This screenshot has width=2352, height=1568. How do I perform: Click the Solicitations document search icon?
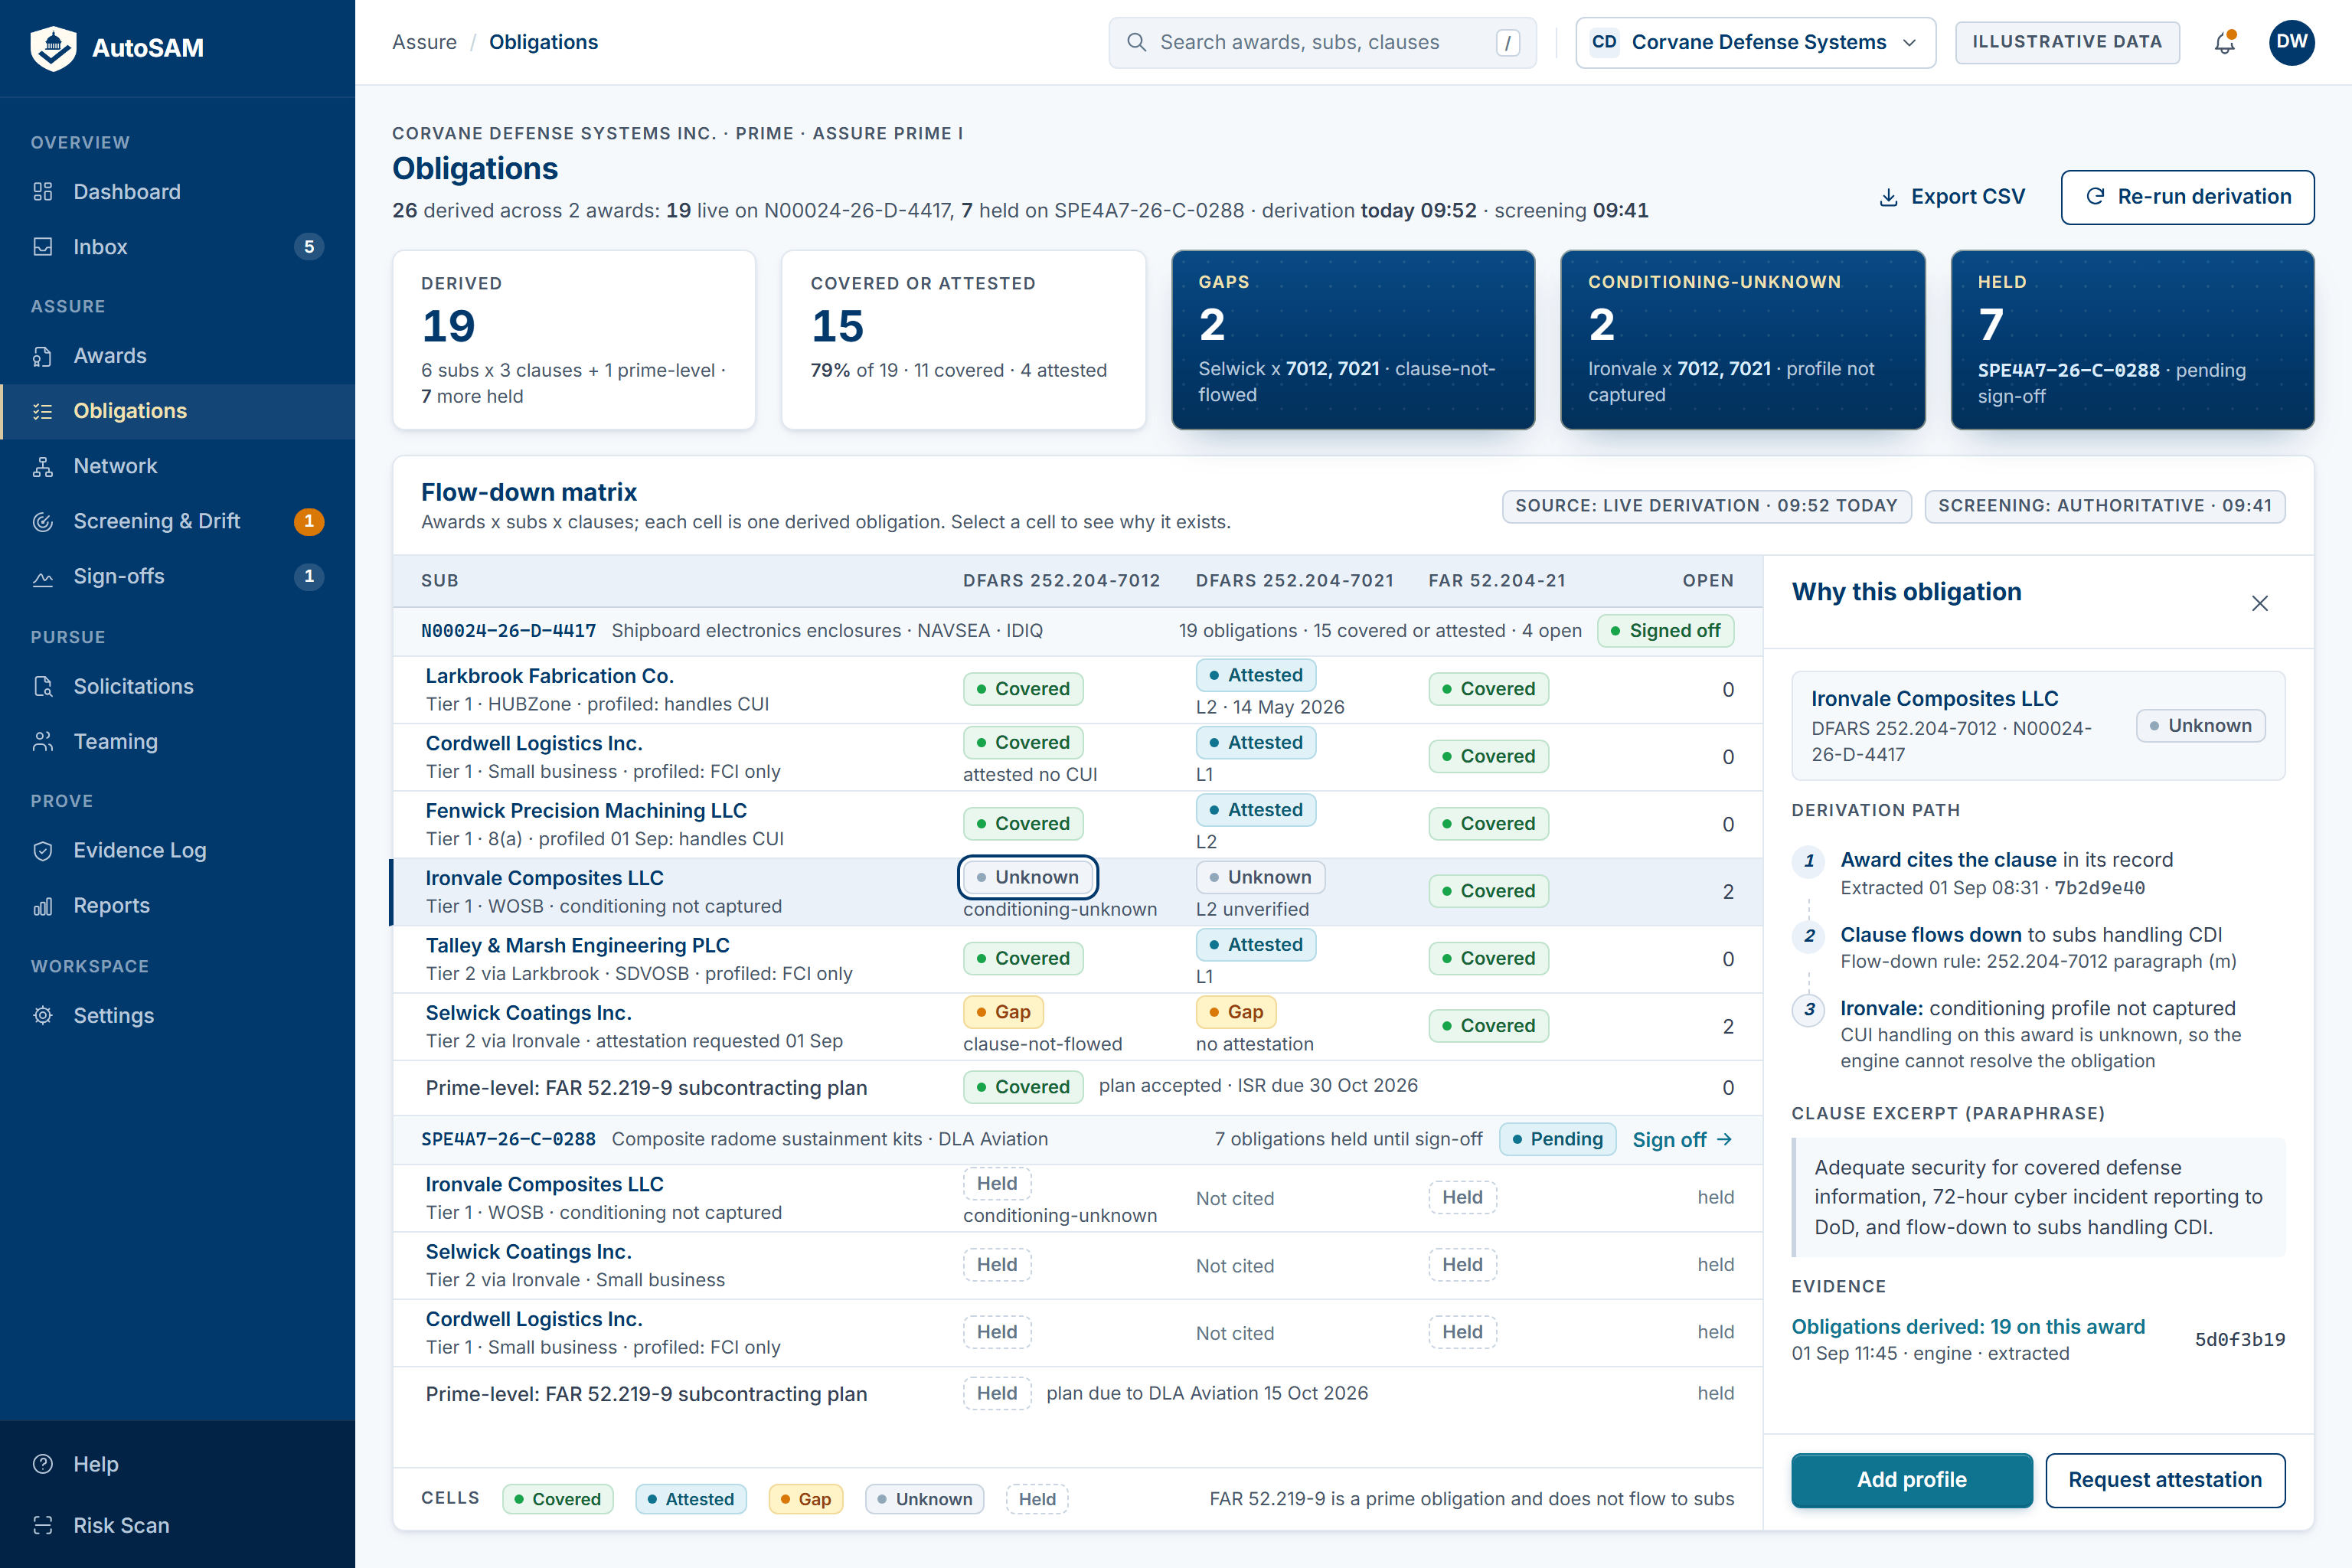click(43, 686)
